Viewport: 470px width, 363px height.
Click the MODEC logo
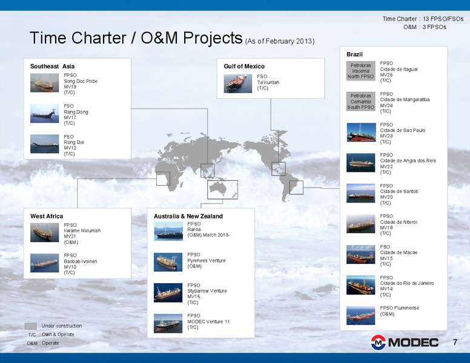pos(405,342)
